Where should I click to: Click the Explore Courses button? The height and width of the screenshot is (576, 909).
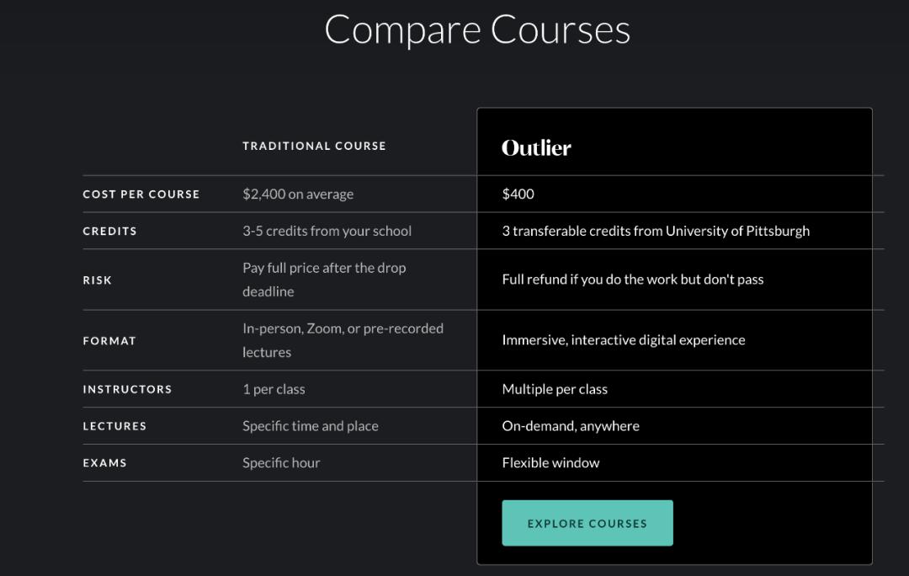pyautogui.click(x=587, y=523)
